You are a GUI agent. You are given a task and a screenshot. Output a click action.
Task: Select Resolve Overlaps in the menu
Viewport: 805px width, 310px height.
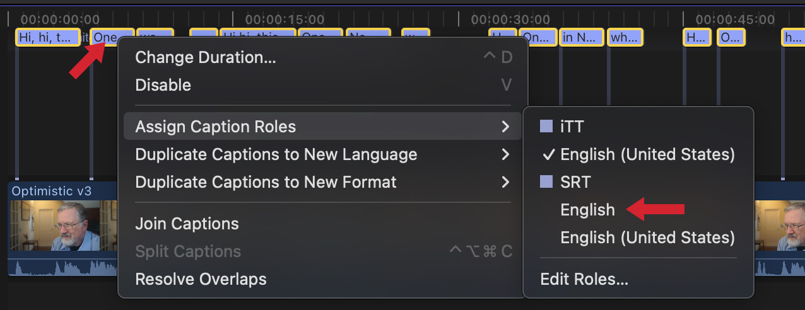[201, 278]
